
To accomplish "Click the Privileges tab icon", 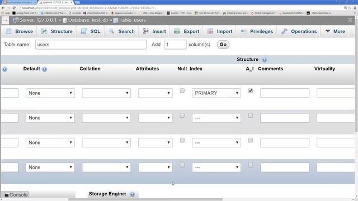I will pos(243,31).
